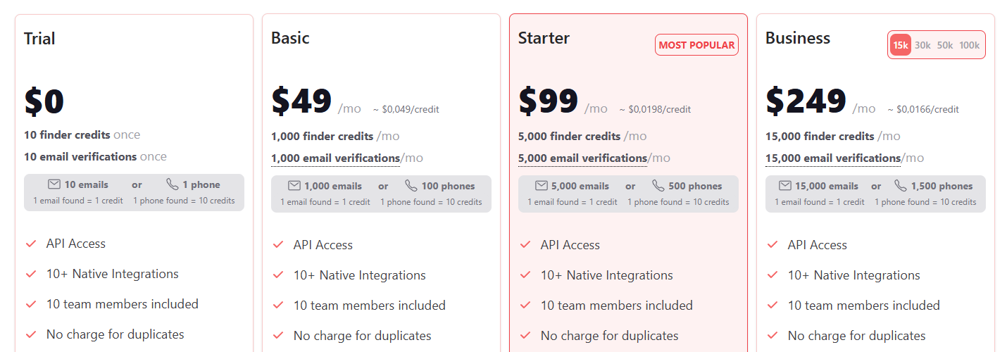Click the envelope icon in Trial plan
1007x352 pixels.
(x=54, y=184)
